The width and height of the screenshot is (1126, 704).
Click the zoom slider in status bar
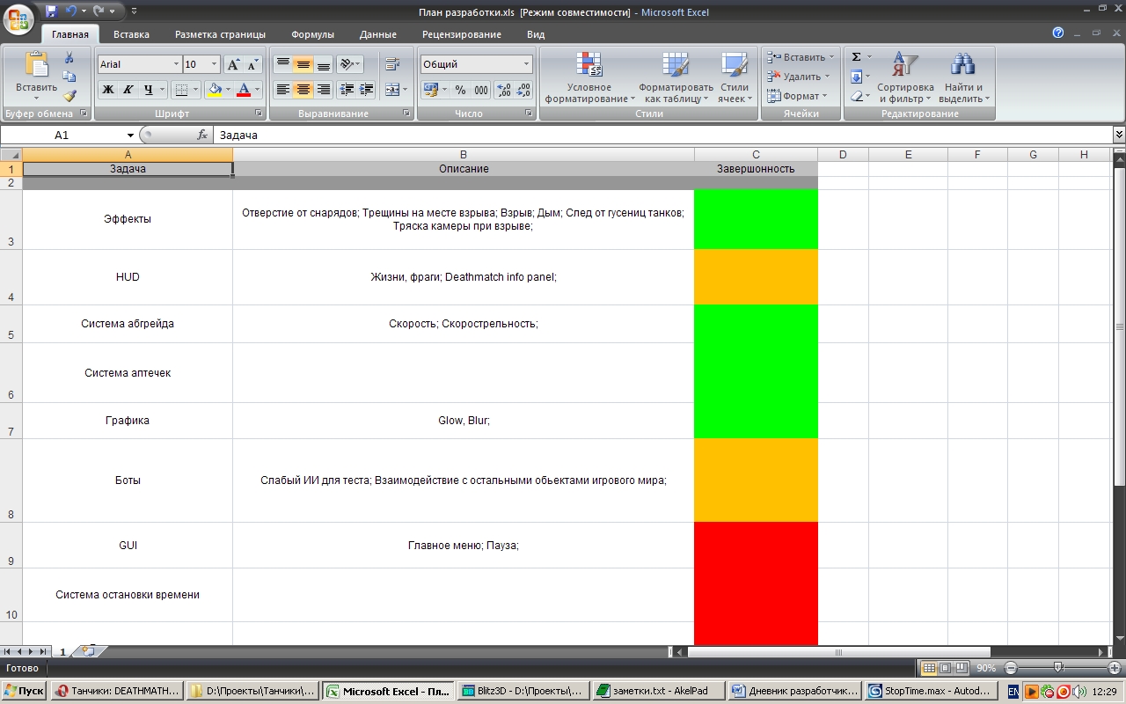point(1058,668)
